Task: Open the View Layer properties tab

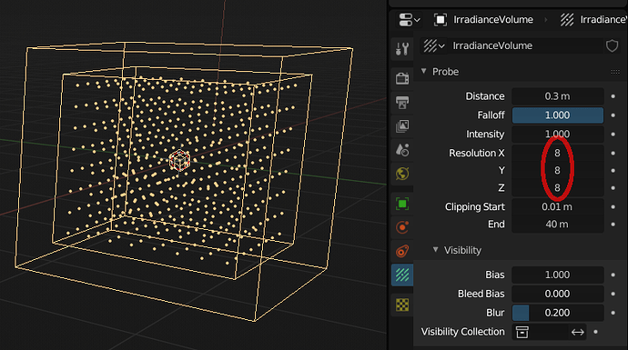Action: point(402,126)
